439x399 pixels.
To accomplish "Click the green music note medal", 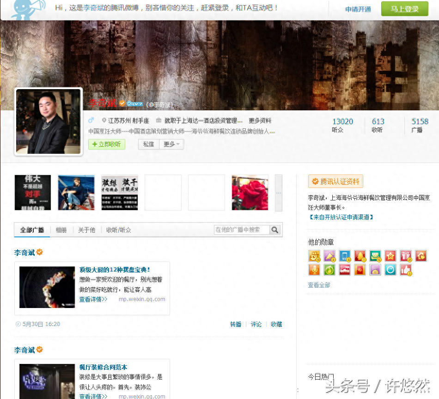I will [329, 270].
